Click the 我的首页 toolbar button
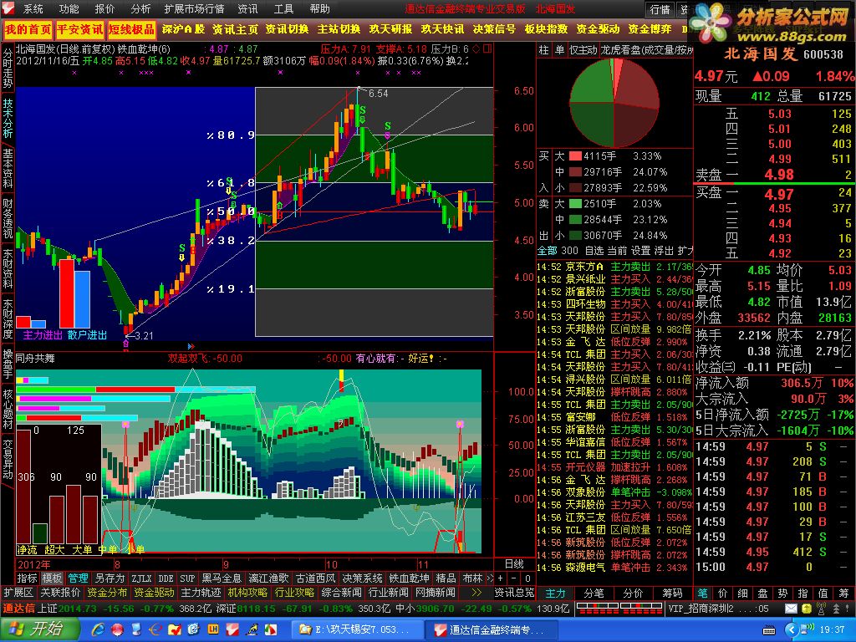 28,29
